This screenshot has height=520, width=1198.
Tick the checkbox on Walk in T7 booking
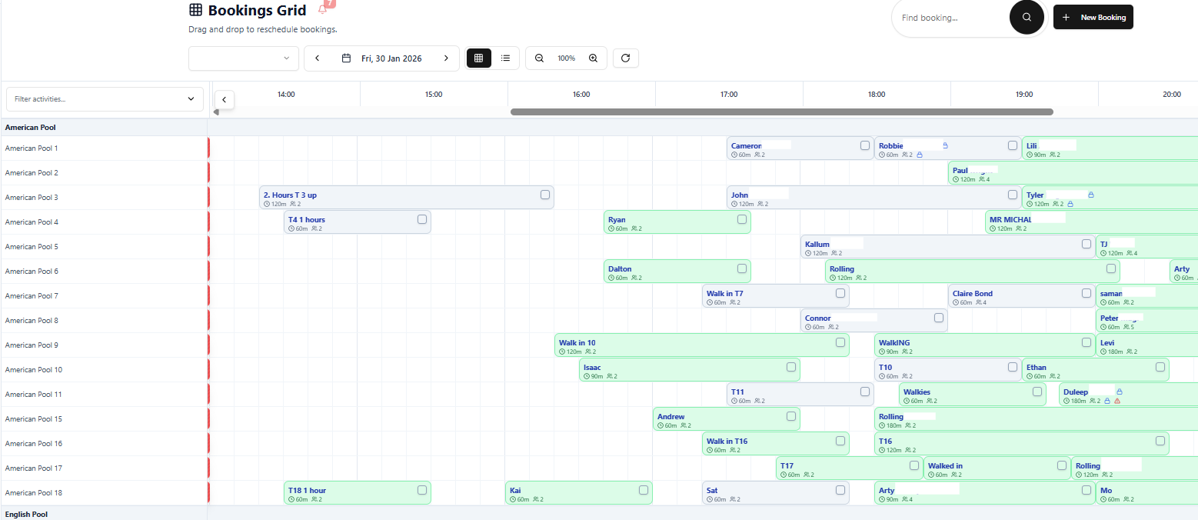click(840, 293)
